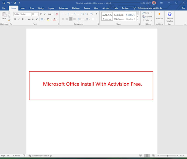Toggle underline formatting
This screenshot has height=159, width=187.
(23, 19)
